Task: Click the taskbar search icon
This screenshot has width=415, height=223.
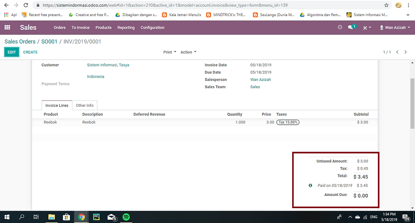Action: (x=22, y=217)
